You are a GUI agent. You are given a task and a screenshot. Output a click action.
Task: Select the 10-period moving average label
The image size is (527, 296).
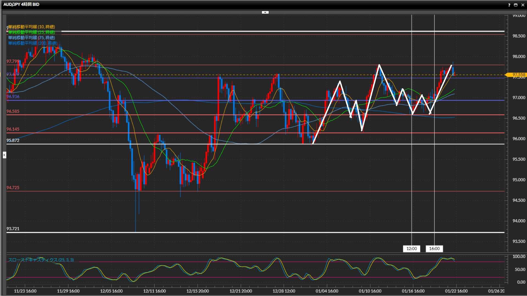pyautogui.click(x=31, y=27)
